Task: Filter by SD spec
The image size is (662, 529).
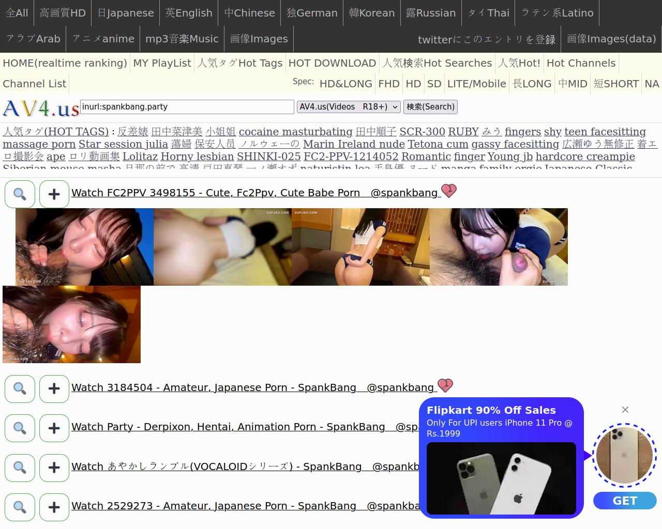Action: pos(434,84)
